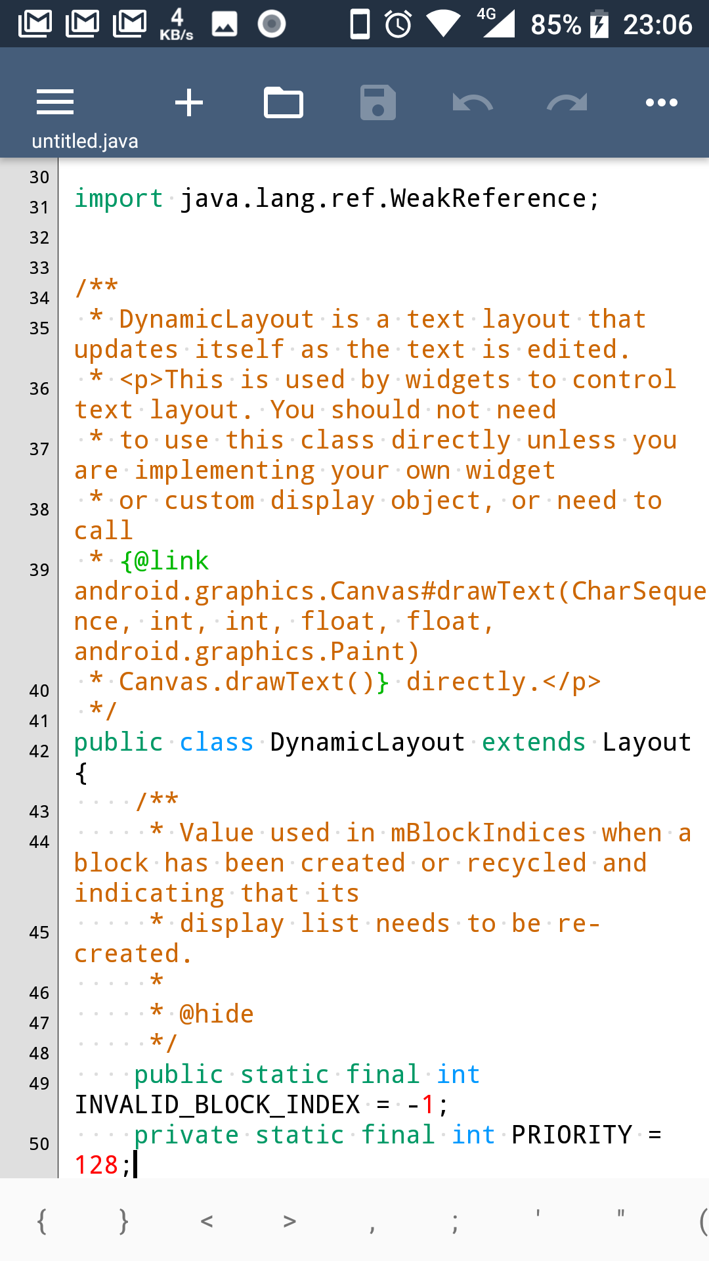Viewport: 709px width, 1261px height.
Task: Tap the Wi-Fi status icon
Action: 443,24
